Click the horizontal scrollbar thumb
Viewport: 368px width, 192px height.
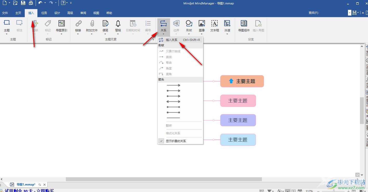click(164, 179)
